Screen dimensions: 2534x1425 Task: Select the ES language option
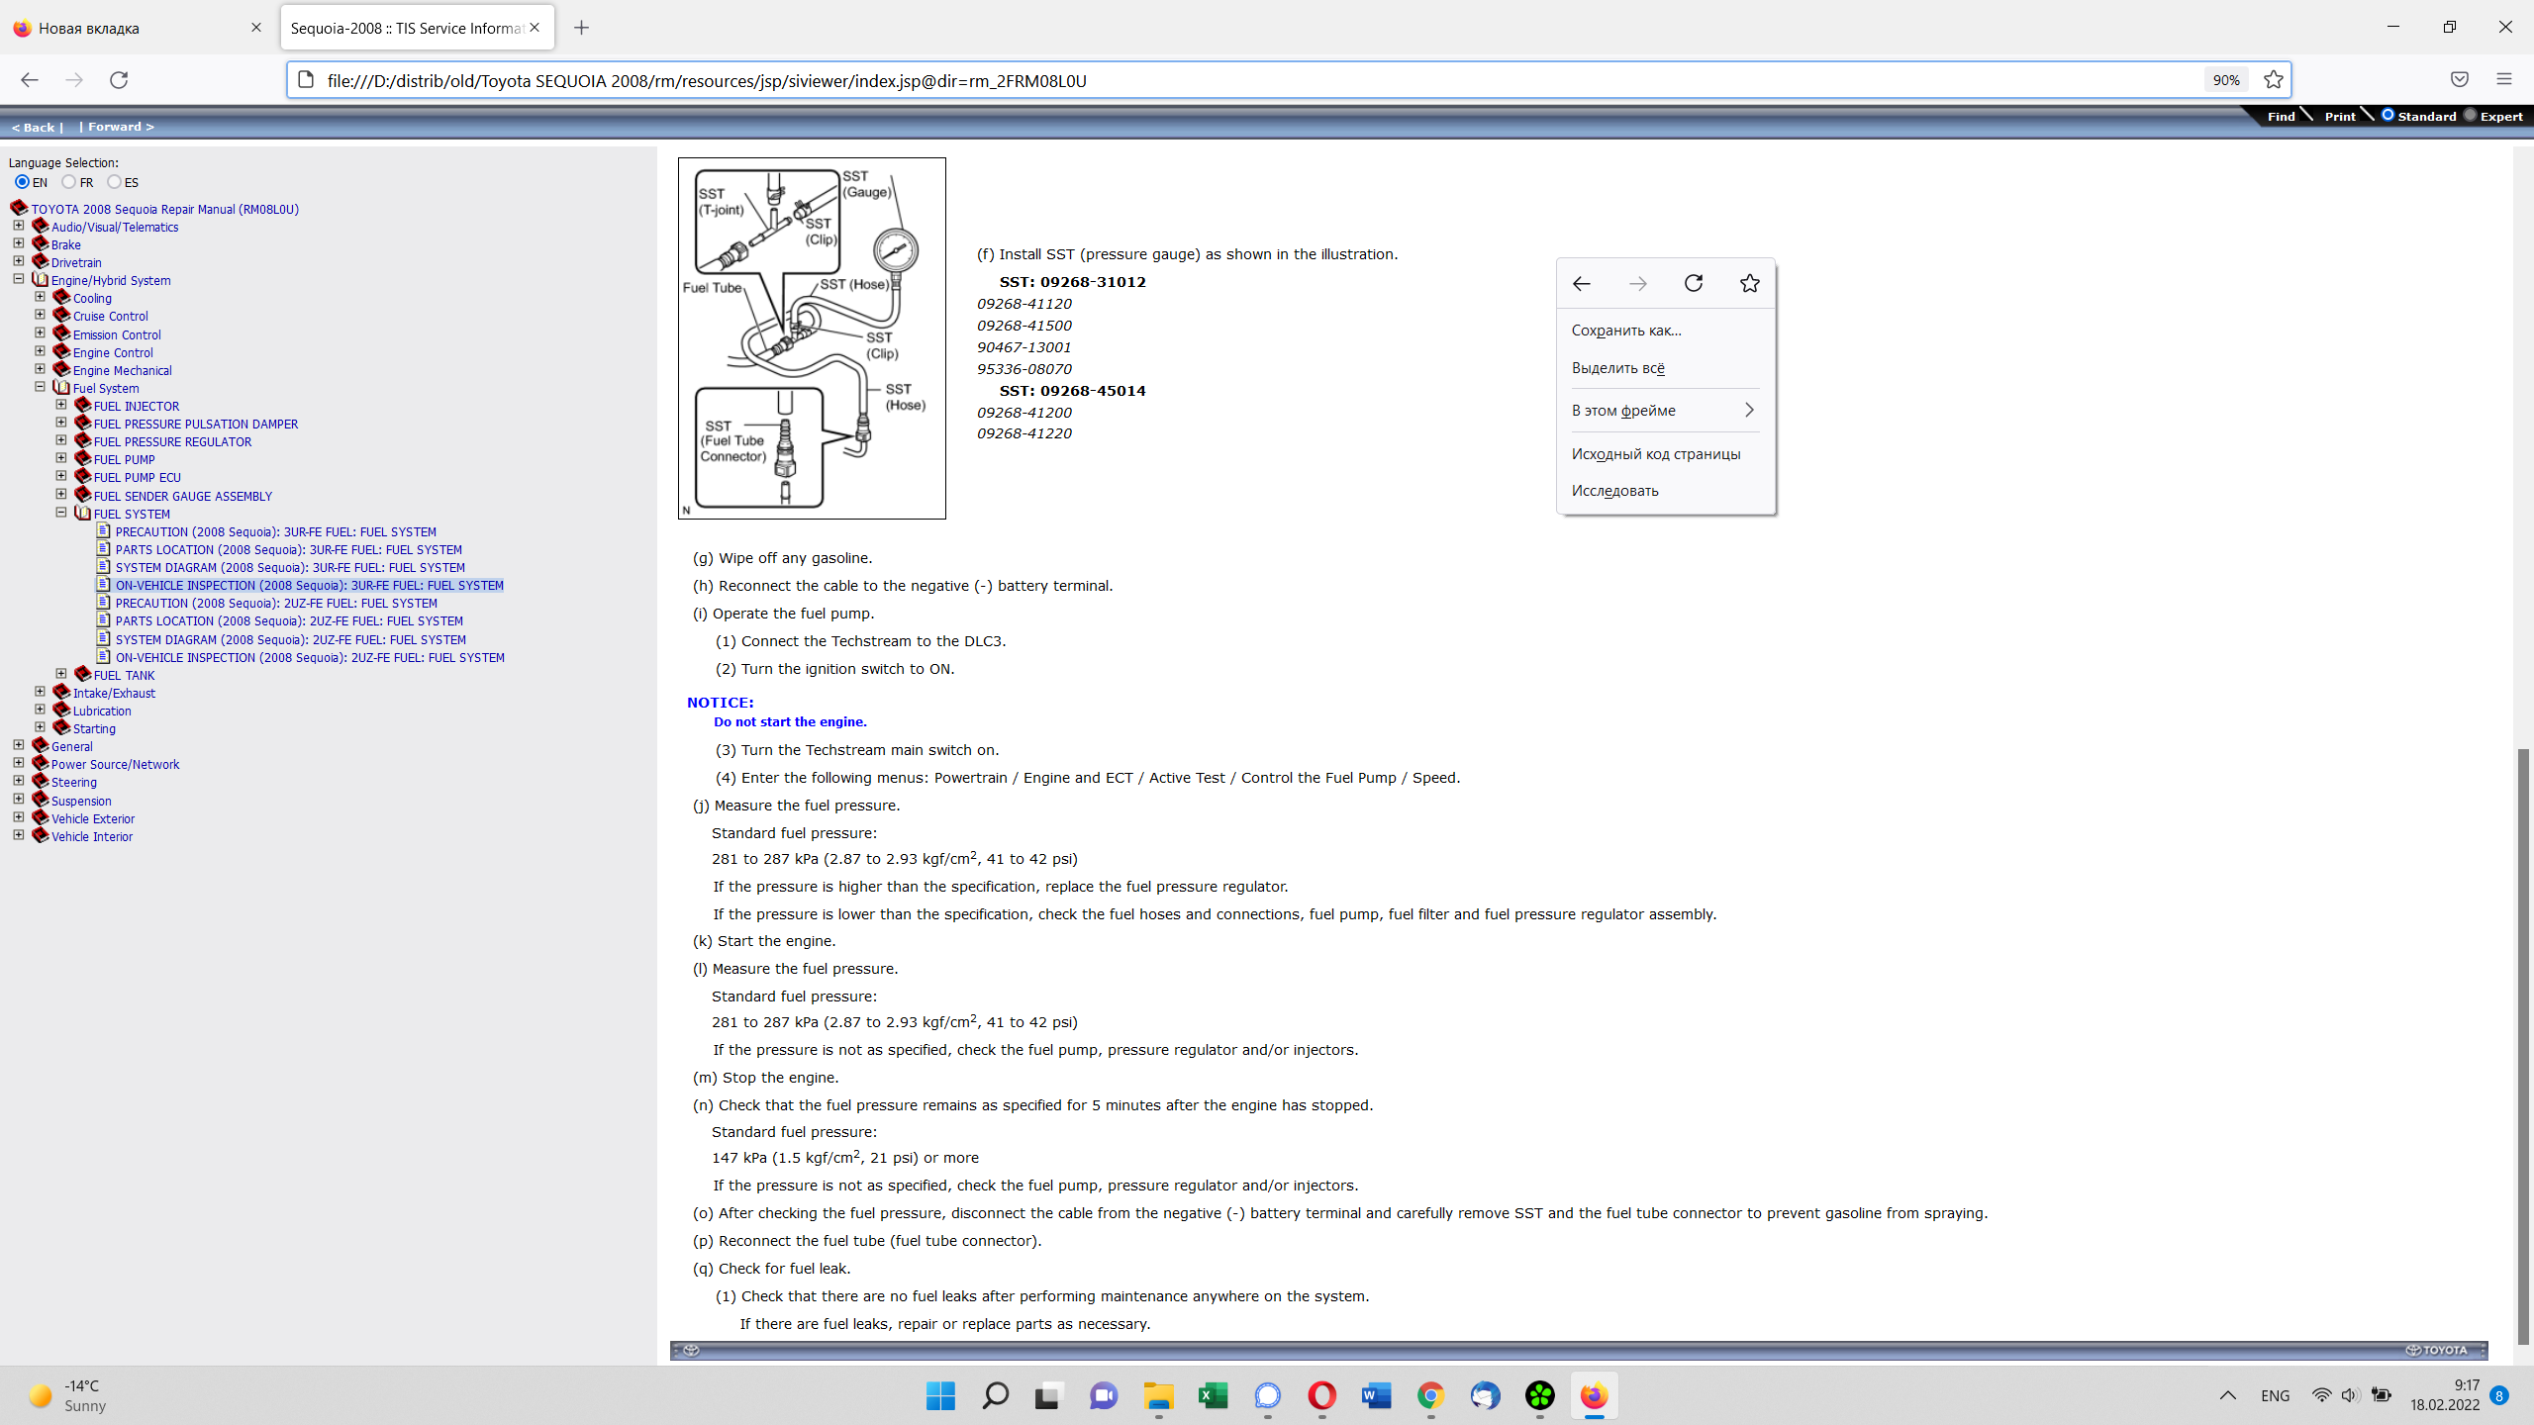pyautogui.click(x=114, y=182)
